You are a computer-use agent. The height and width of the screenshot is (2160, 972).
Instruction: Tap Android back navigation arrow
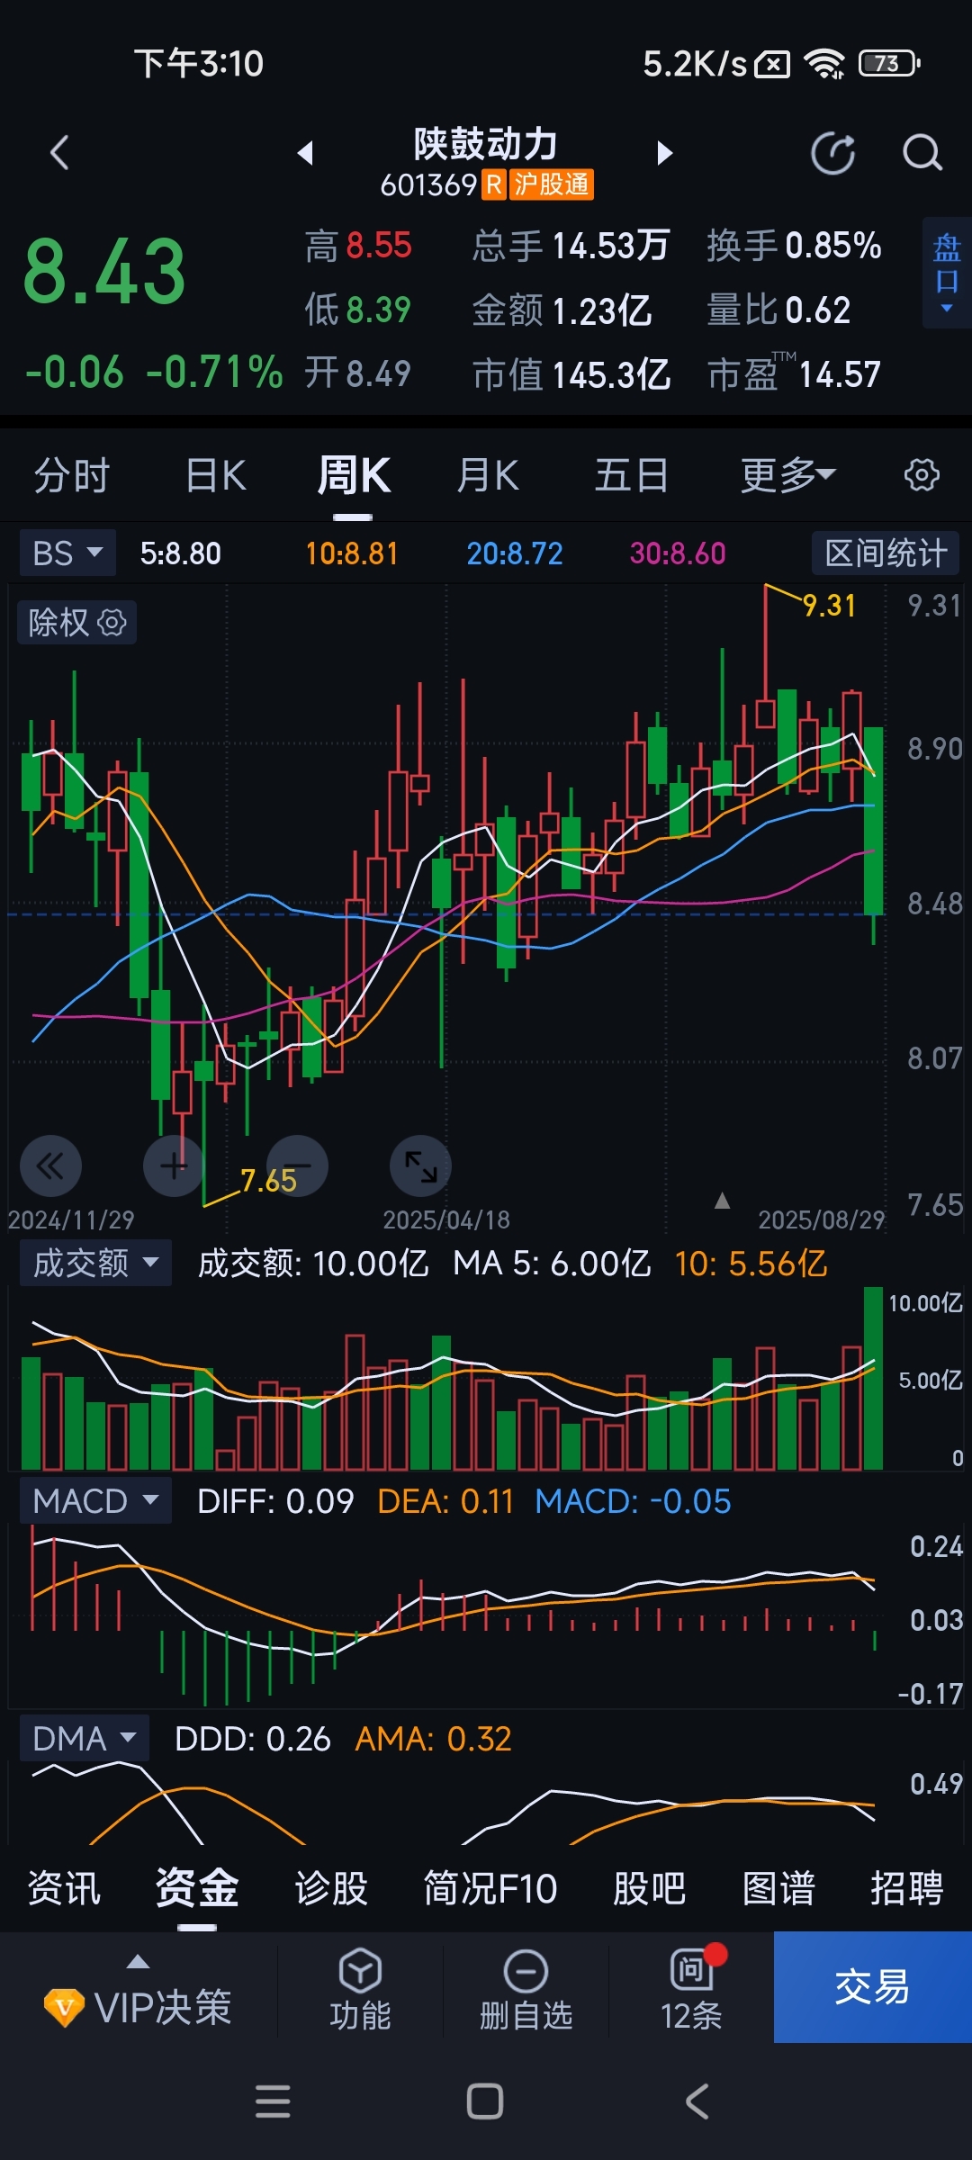[x=697, y=2101]
